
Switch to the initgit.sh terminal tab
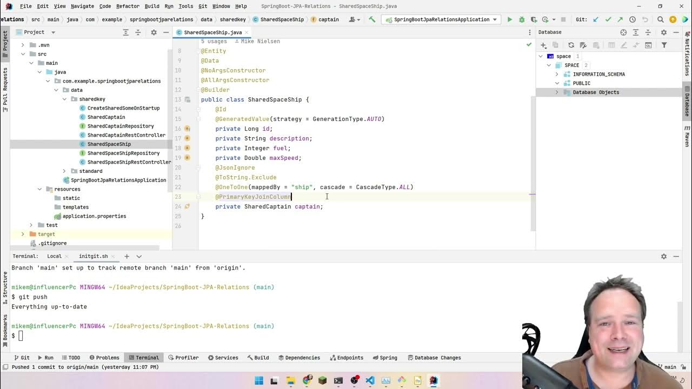click(x=94, y=257)
